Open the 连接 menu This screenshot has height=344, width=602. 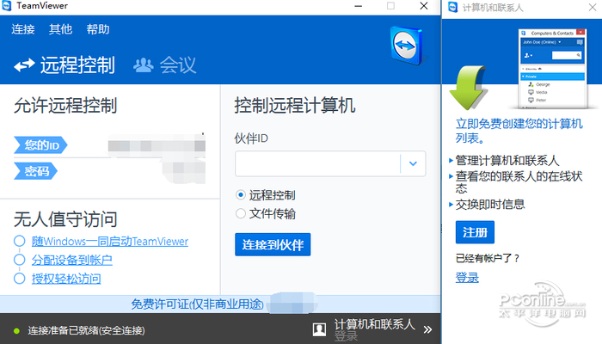[23, 29]
